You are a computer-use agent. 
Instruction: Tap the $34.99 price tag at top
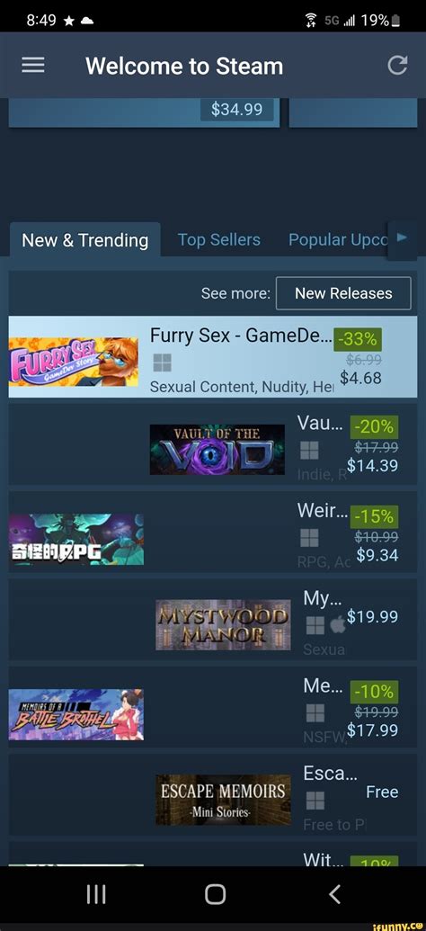pos(236,109)
